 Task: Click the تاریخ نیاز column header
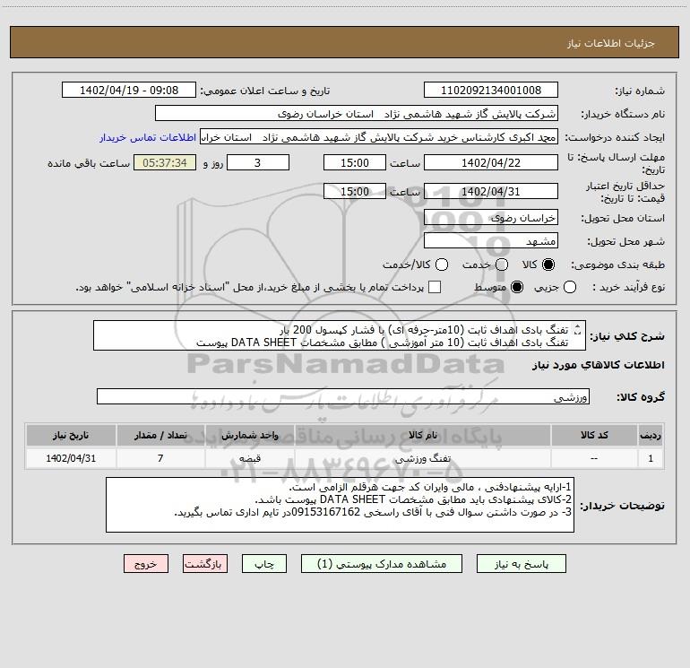(71, 435)
